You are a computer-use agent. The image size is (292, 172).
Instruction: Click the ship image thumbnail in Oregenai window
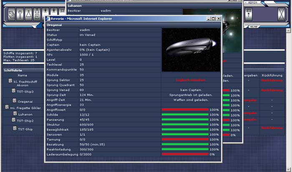pyautogui.click(x=190, y=50)
